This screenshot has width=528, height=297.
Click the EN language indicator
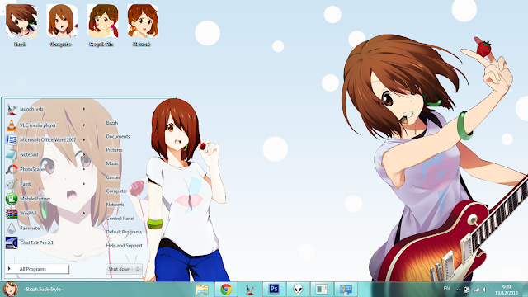pos(446,289)
